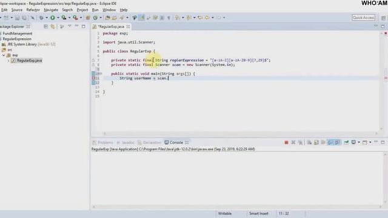Open the Navigate menu
The width and height of the screenshot is (388, 218).
coord(51,10)
